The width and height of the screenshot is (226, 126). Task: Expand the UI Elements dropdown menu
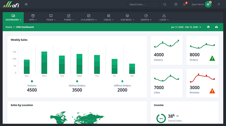coord(88,17)
